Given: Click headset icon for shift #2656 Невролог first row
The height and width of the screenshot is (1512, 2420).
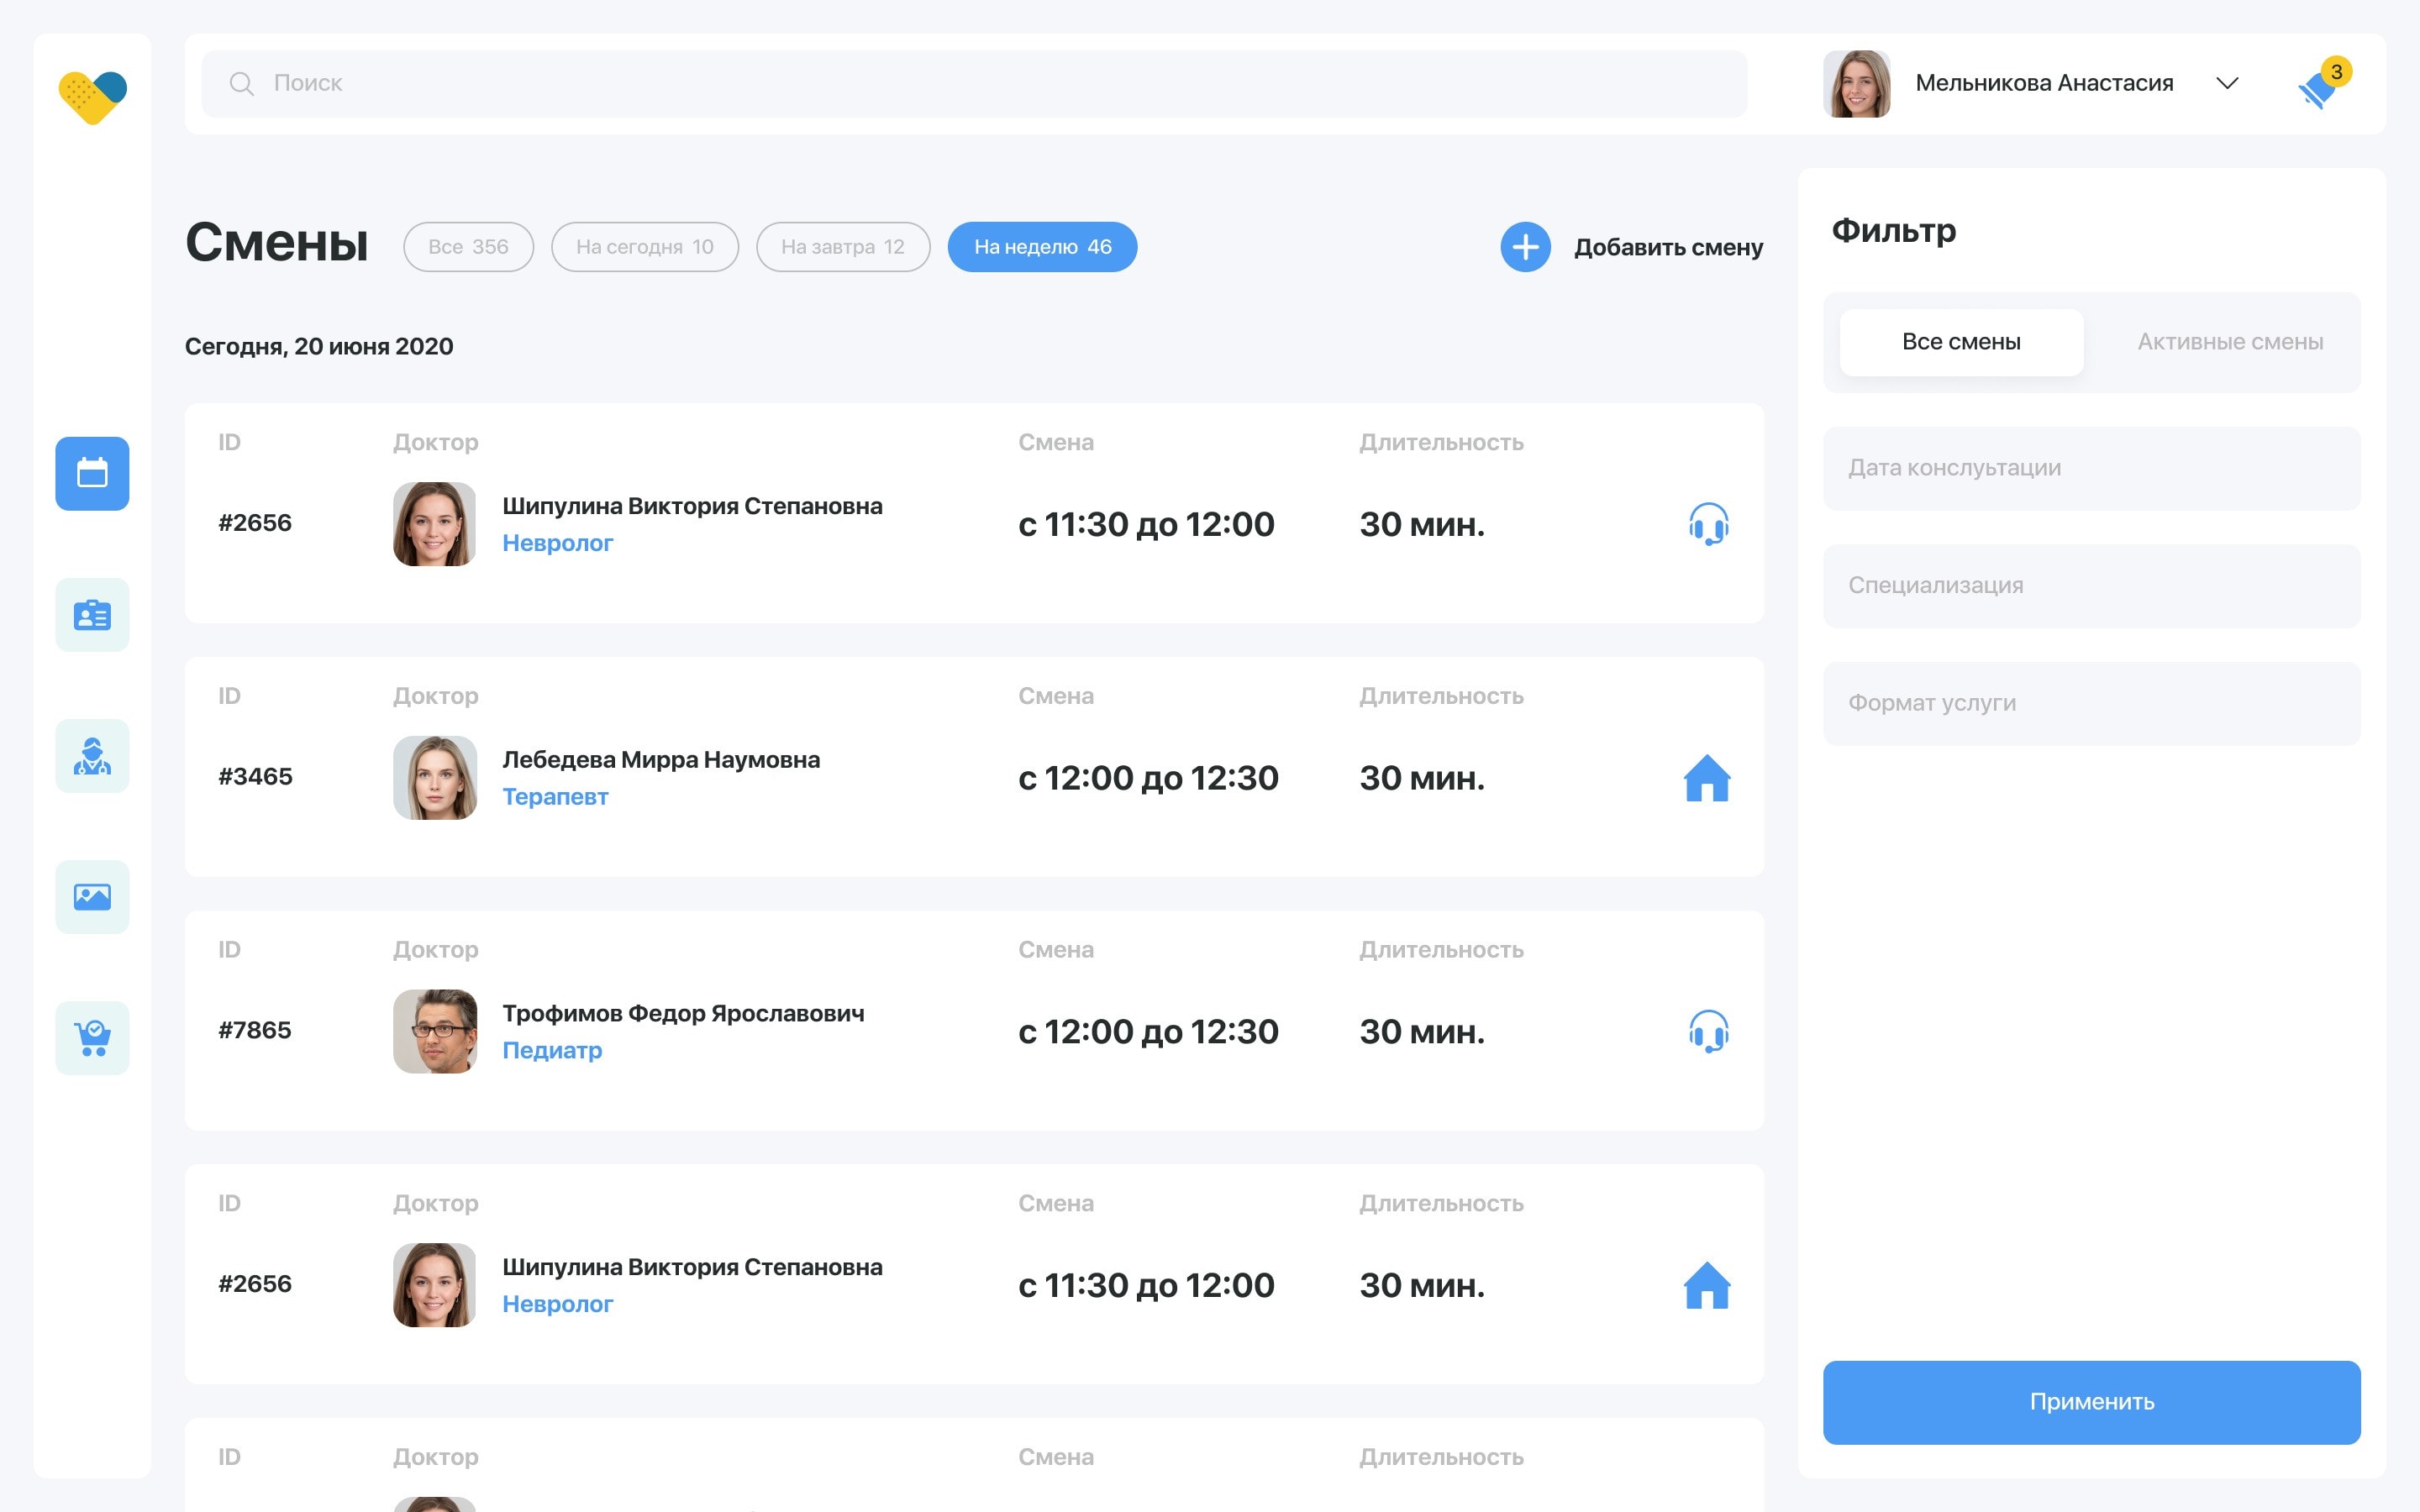Looking at the screenshot, I should (1708, 523).
